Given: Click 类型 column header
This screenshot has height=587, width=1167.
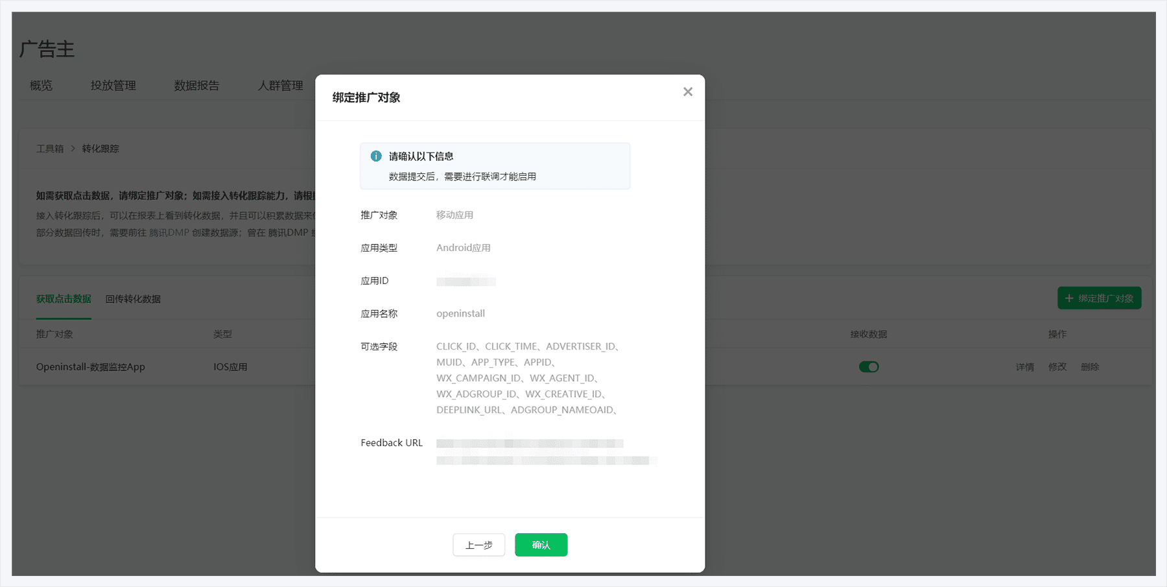Looking at the screenshot, I should pyautogui.click(x=222, y=334).
